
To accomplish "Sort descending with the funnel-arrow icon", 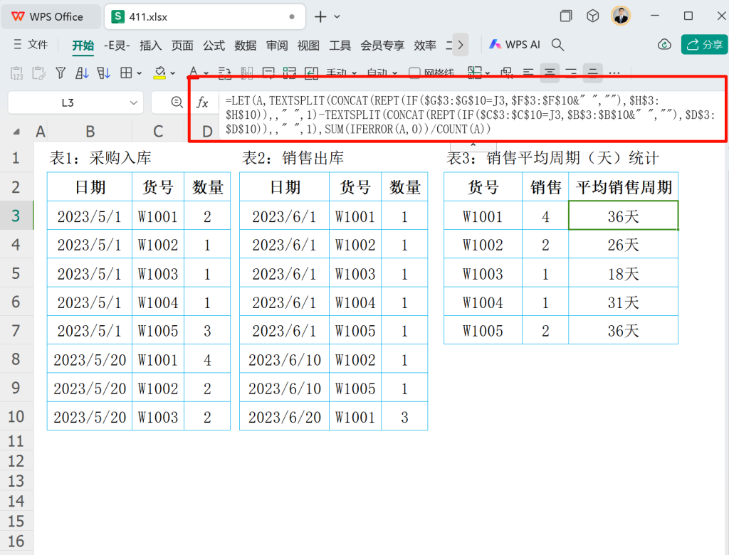I will (x=103, y=73).
